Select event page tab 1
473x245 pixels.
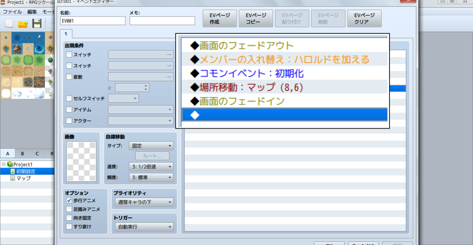(x=66, y=34)
